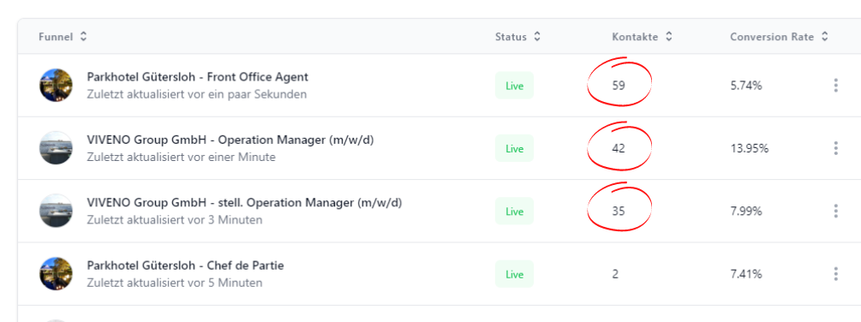Click the stell. Operation Manager avatar image
The width and height of the screenshot is (861, 322).
point(56,211)
